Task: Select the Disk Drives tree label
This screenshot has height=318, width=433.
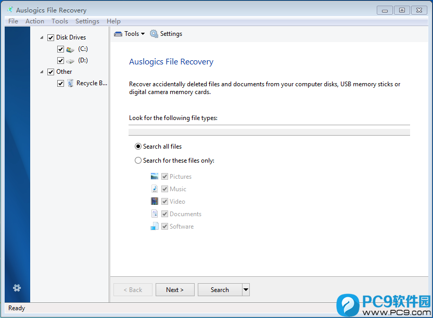Action: (x=71, y=37)
